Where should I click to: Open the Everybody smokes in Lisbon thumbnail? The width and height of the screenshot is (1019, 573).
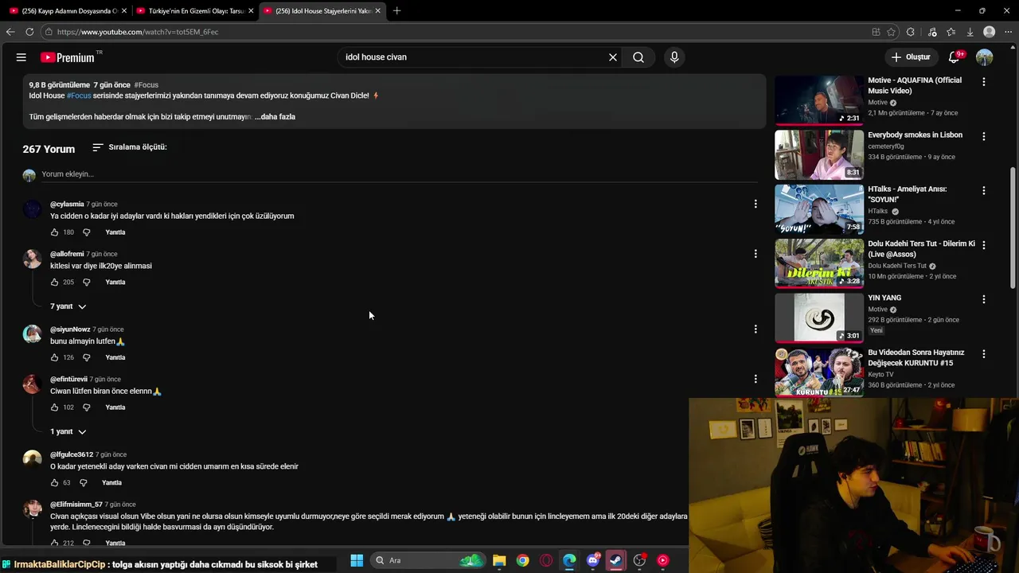(819, 154)
